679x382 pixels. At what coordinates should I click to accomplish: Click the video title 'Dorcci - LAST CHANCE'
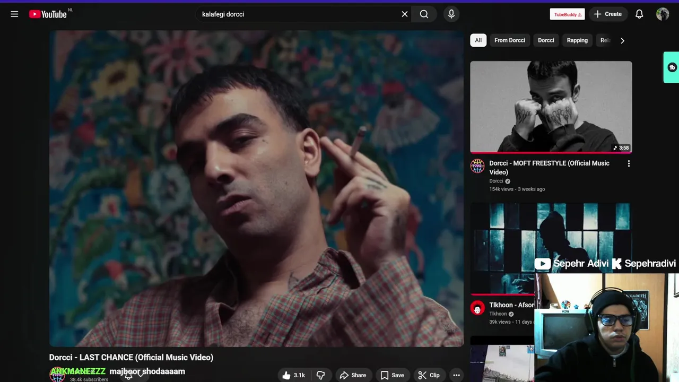point(131,358)
